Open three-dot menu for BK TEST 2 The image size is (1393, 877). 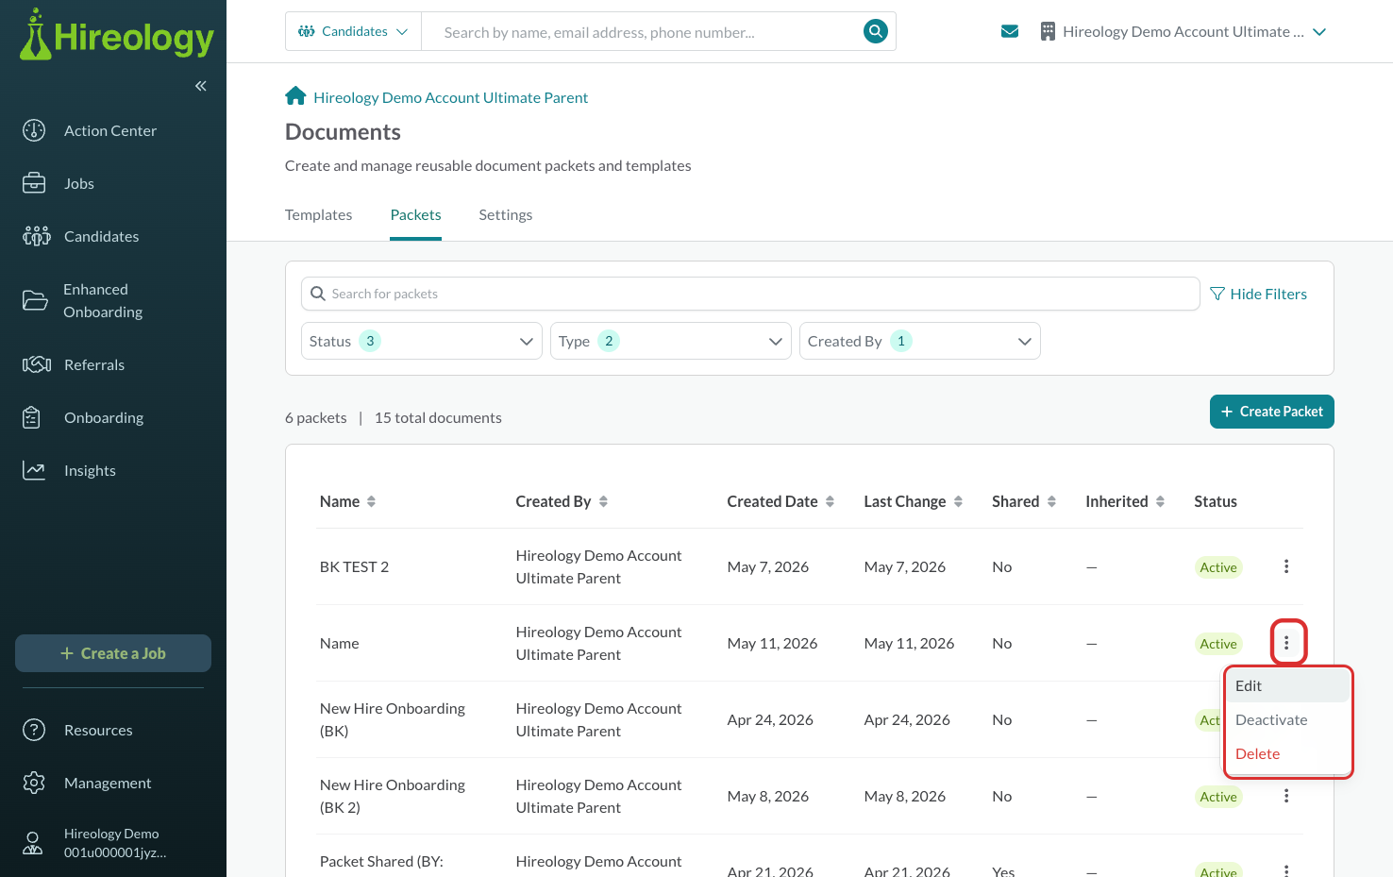(x=1286, y=566)
